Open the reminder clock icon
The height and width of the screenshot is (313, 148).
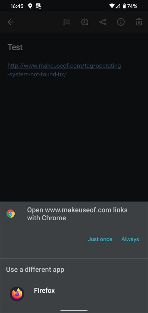coord(85,22)
